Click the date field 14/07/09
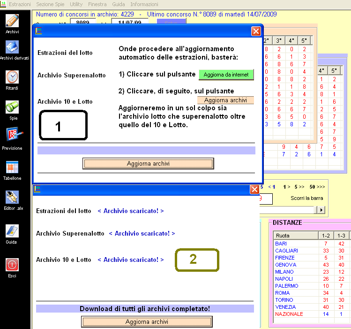 point(130,22)
